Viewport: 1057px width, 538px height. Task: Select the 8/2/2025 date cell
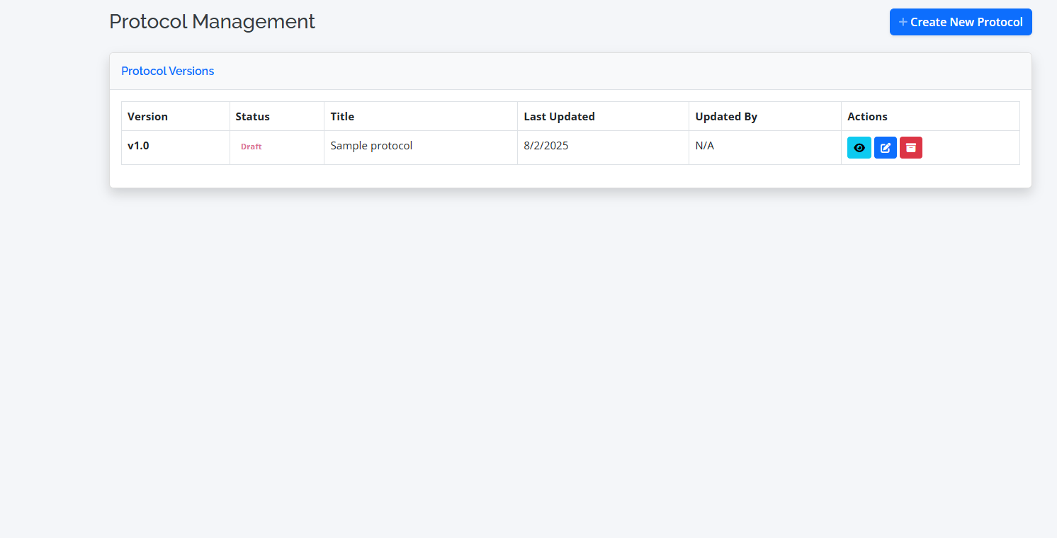click(x=546, y=146)
